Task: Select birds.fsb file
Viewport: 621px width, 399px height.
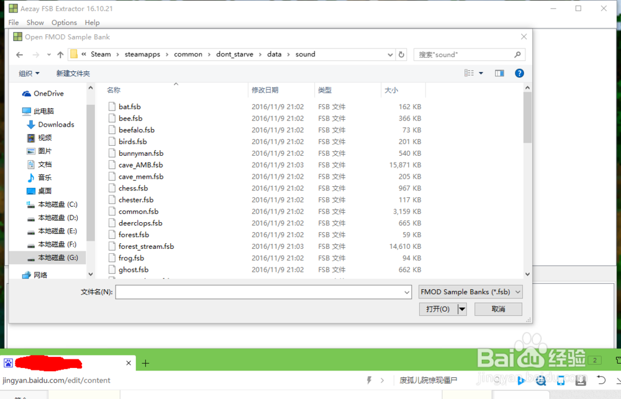Action: coord(133,141)
